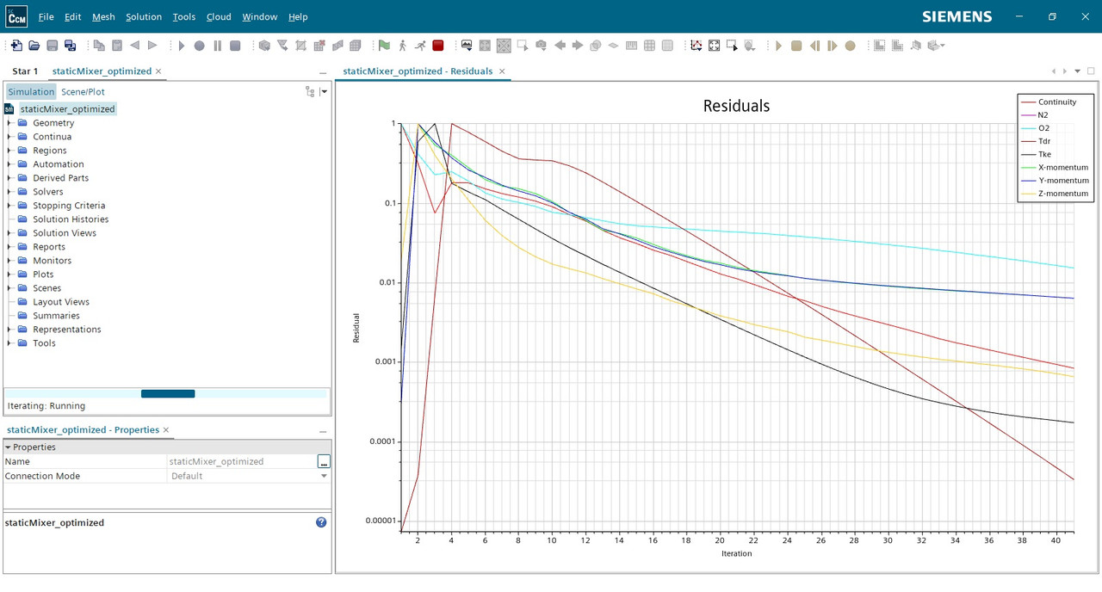Select the Star 1 tab

point(25,71)
